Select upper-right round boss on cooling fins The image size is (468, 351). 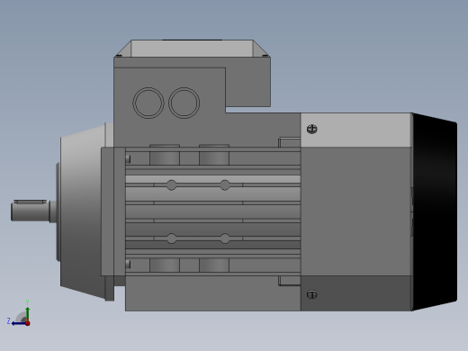[x=225, y=185]
